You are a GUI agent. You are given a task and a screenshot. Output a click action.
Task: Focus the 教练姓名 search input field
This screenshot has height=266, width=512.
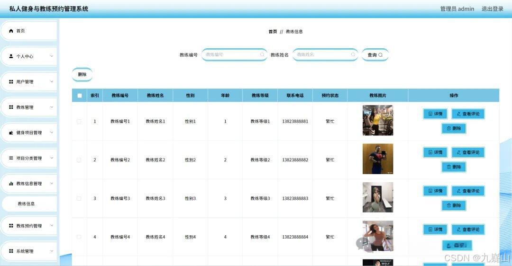325,55
